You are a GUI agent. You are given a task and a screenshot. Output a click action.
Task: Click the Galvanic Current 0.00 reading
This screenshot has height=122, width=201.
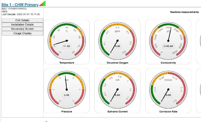[x=117, y=95]
